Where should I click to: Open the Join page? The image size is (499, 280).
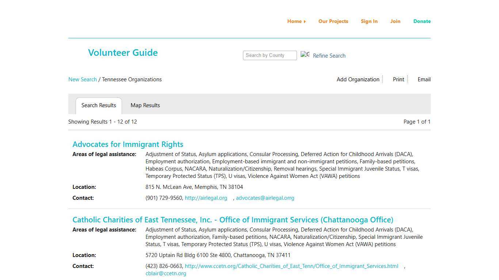395,21
